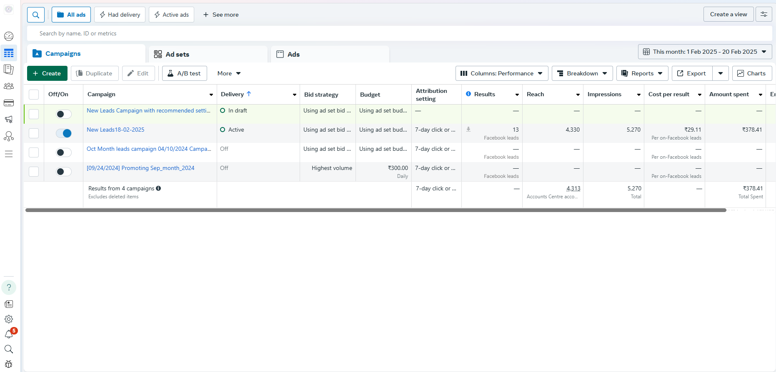Click the search by name, ID or metrics field
This screenshot has width=776, height=372.
[250, 33]
